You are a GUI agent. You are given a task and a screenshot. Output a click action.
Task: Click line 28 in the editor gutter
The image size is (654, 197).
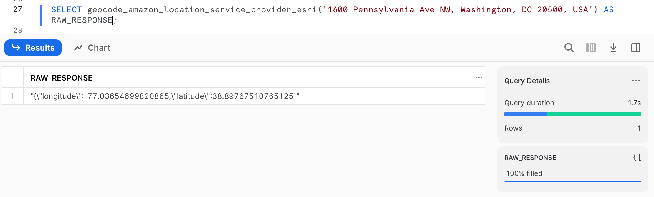pos(18,30)
